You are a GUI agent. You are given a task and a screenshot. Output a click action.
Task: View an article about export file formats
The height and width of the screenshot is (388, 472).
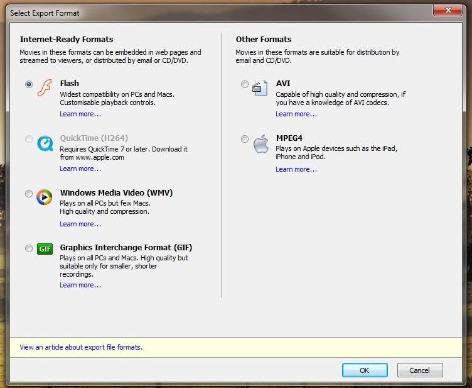click(x=81, y=347)
